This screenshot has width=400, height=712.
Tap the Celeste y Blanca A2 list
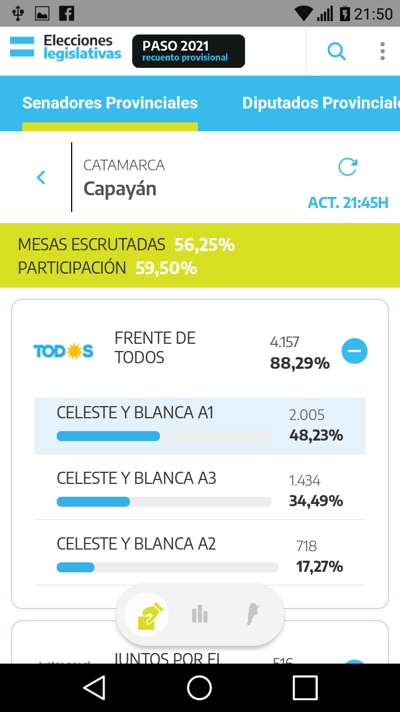tap(200, 553)
